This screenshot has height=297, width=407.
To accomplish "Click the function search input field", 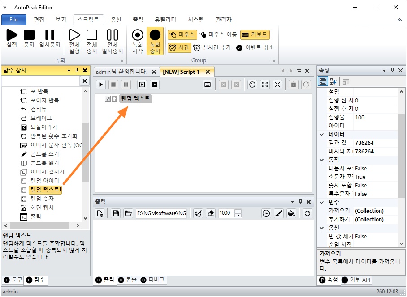I will (41, 81).
